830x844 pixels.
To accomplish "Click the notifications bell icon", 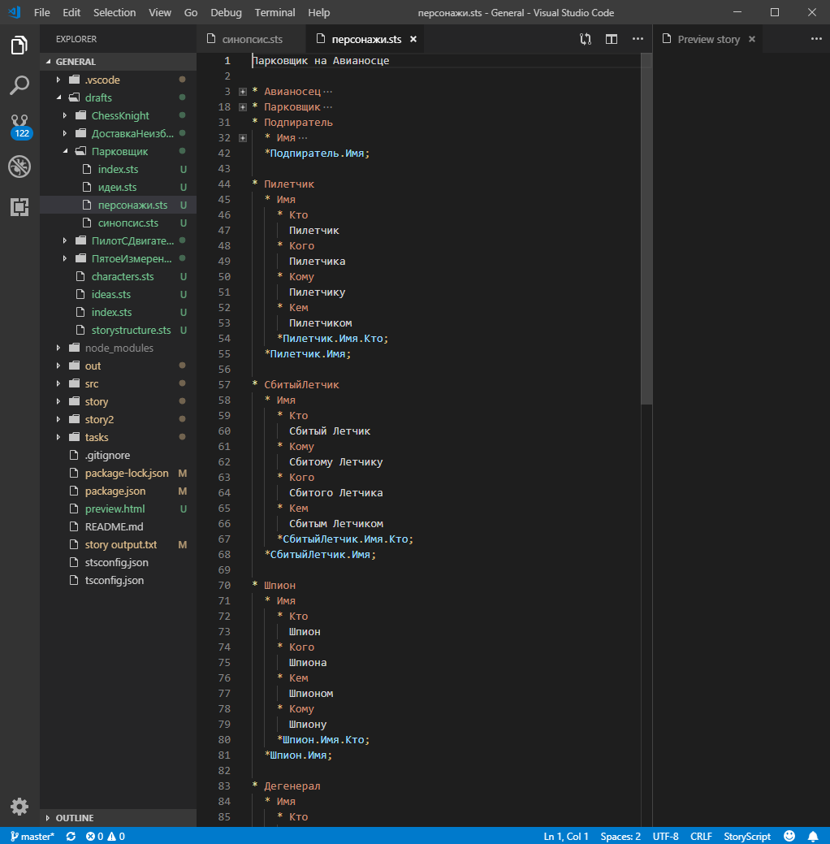I will tap(813, 836).
